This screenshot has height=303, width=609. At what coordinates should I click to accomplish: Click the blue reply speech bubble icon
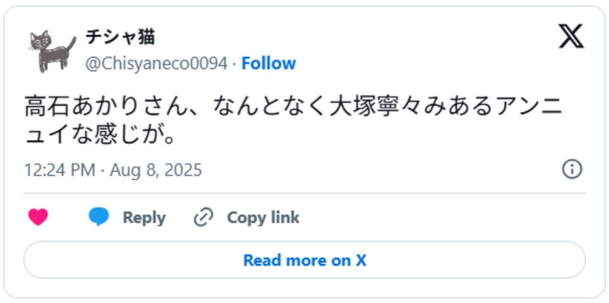[98, 217]
